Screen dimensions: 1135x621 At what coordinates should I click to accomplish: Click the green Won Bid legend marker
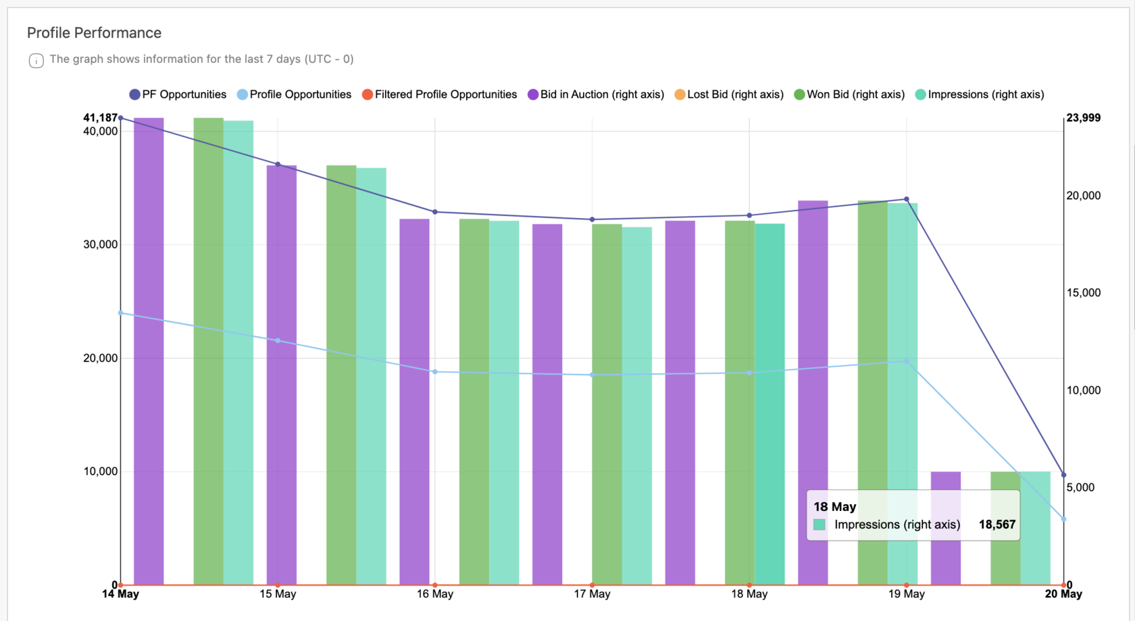click(799, 94)
